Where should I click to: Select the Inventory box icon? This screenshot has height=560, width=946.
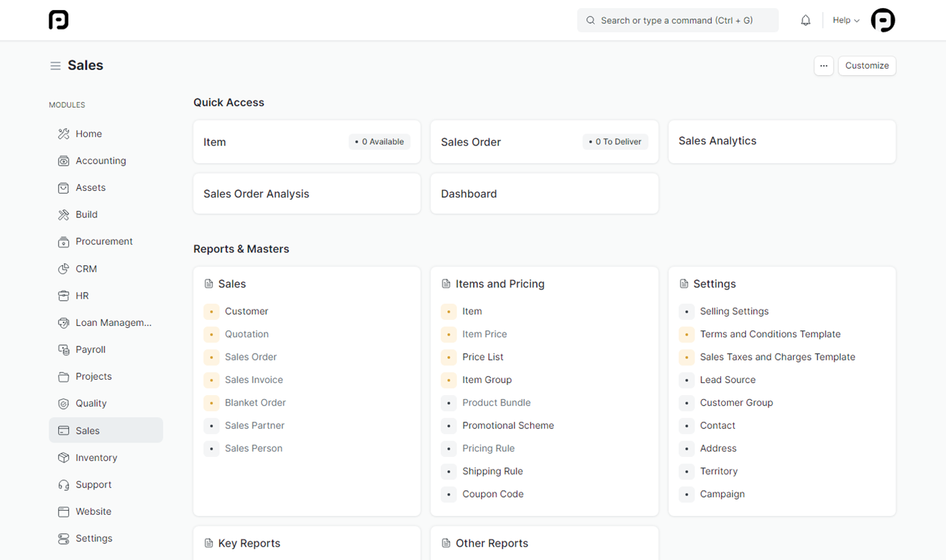[63, 458]
